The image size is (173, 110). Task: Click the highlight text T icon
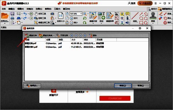coord(122,14)
